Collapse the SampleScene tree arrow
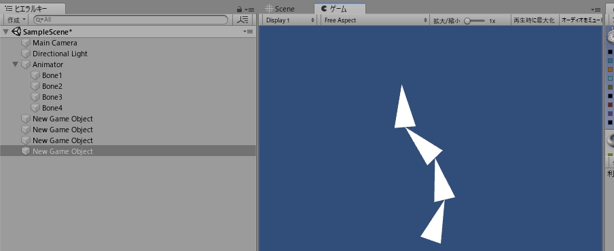Image resolution: width=614 pixels, height=251 pixels. (x=6, y=32)
